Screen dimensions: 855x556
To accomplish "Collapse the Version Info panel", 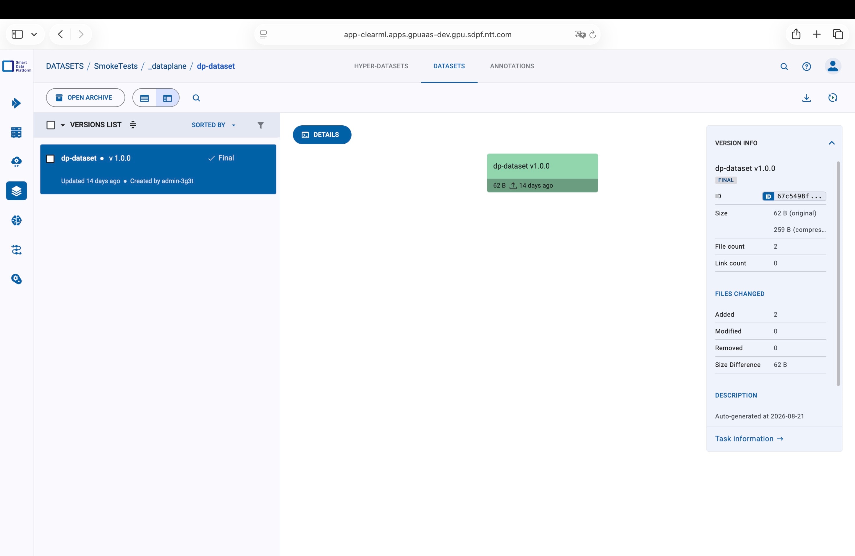I will pyautogui.click(x=831, y=143).
